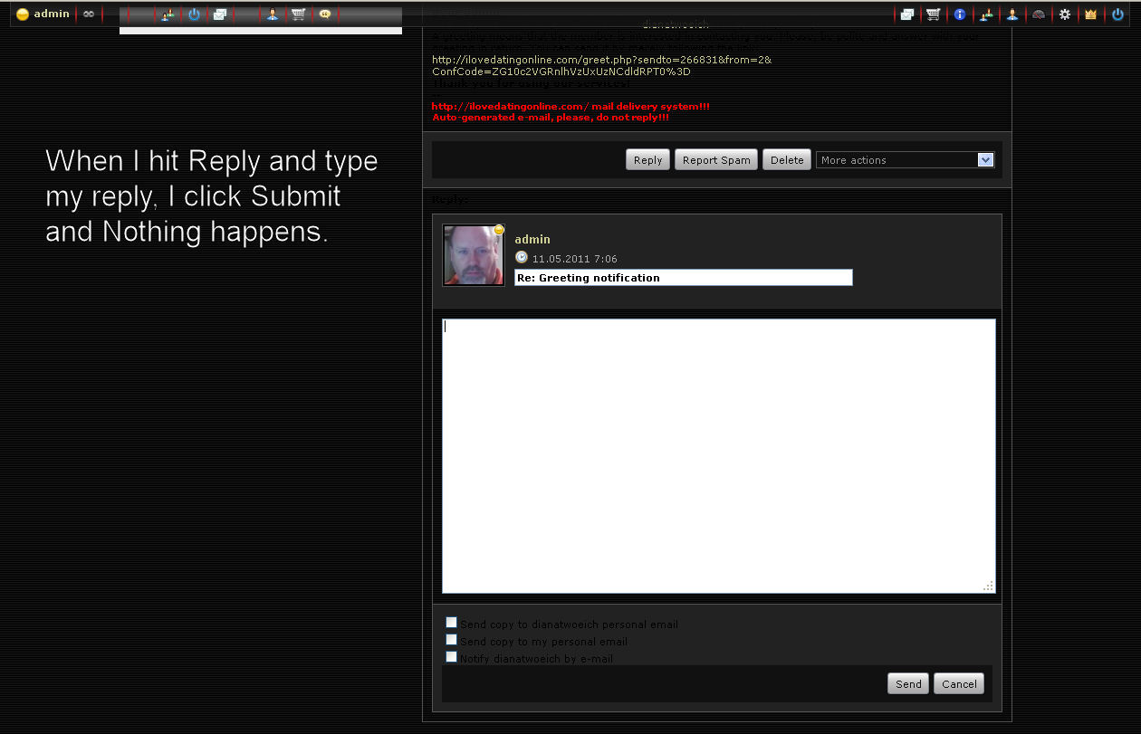Image resolution: width=1141 pixels, height=734 pixels.
Task: Click the power icon at far right
Action: (1117, 14)
